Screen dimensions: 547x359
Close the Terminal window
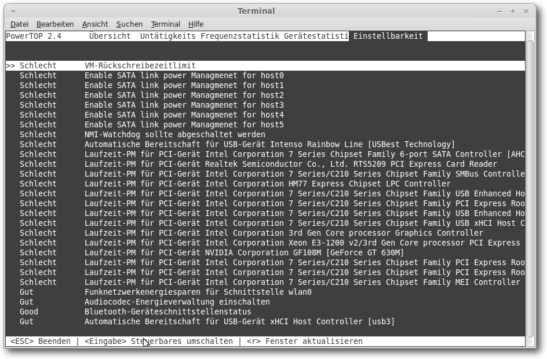(526, 12)
